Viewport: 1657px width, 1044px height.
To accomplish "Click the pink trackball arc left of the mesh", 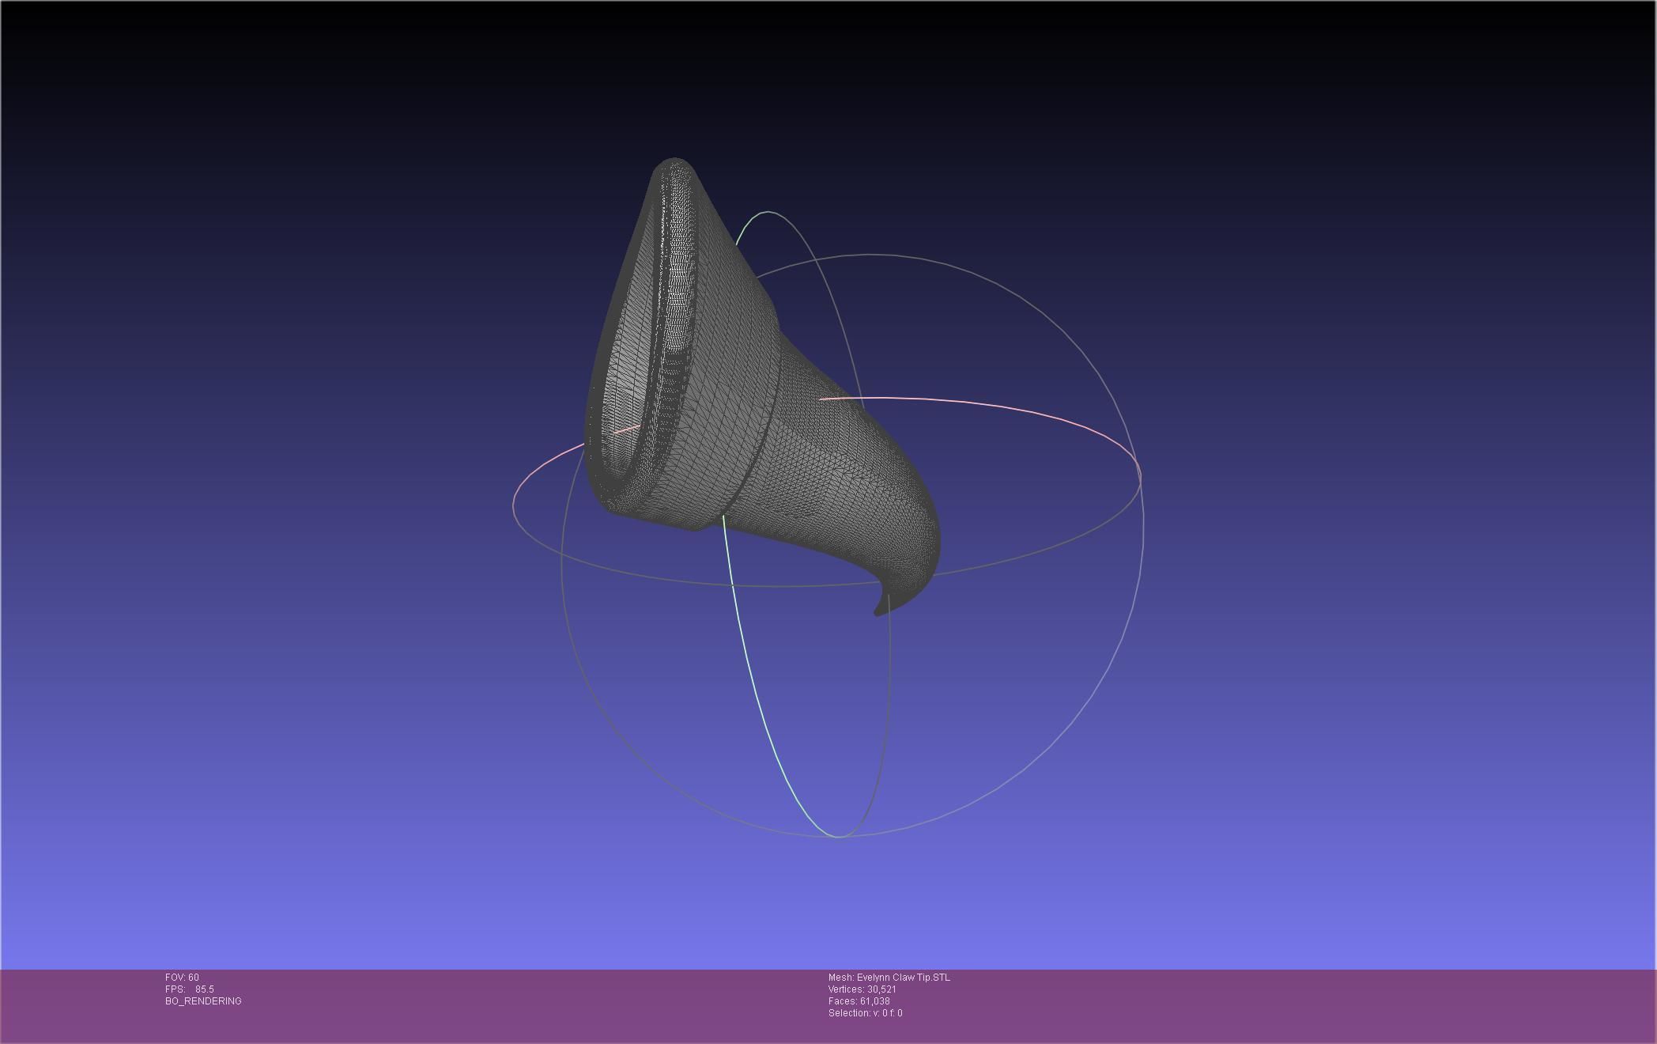I will click(x=545, y=463).
